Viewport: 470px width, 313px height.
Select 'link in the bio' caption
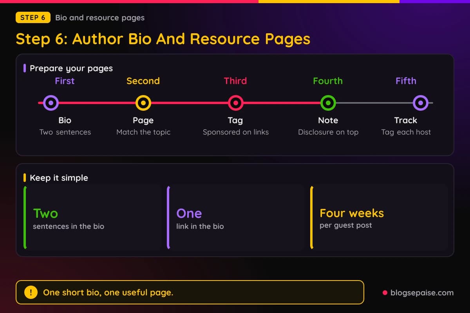(200, 226)
